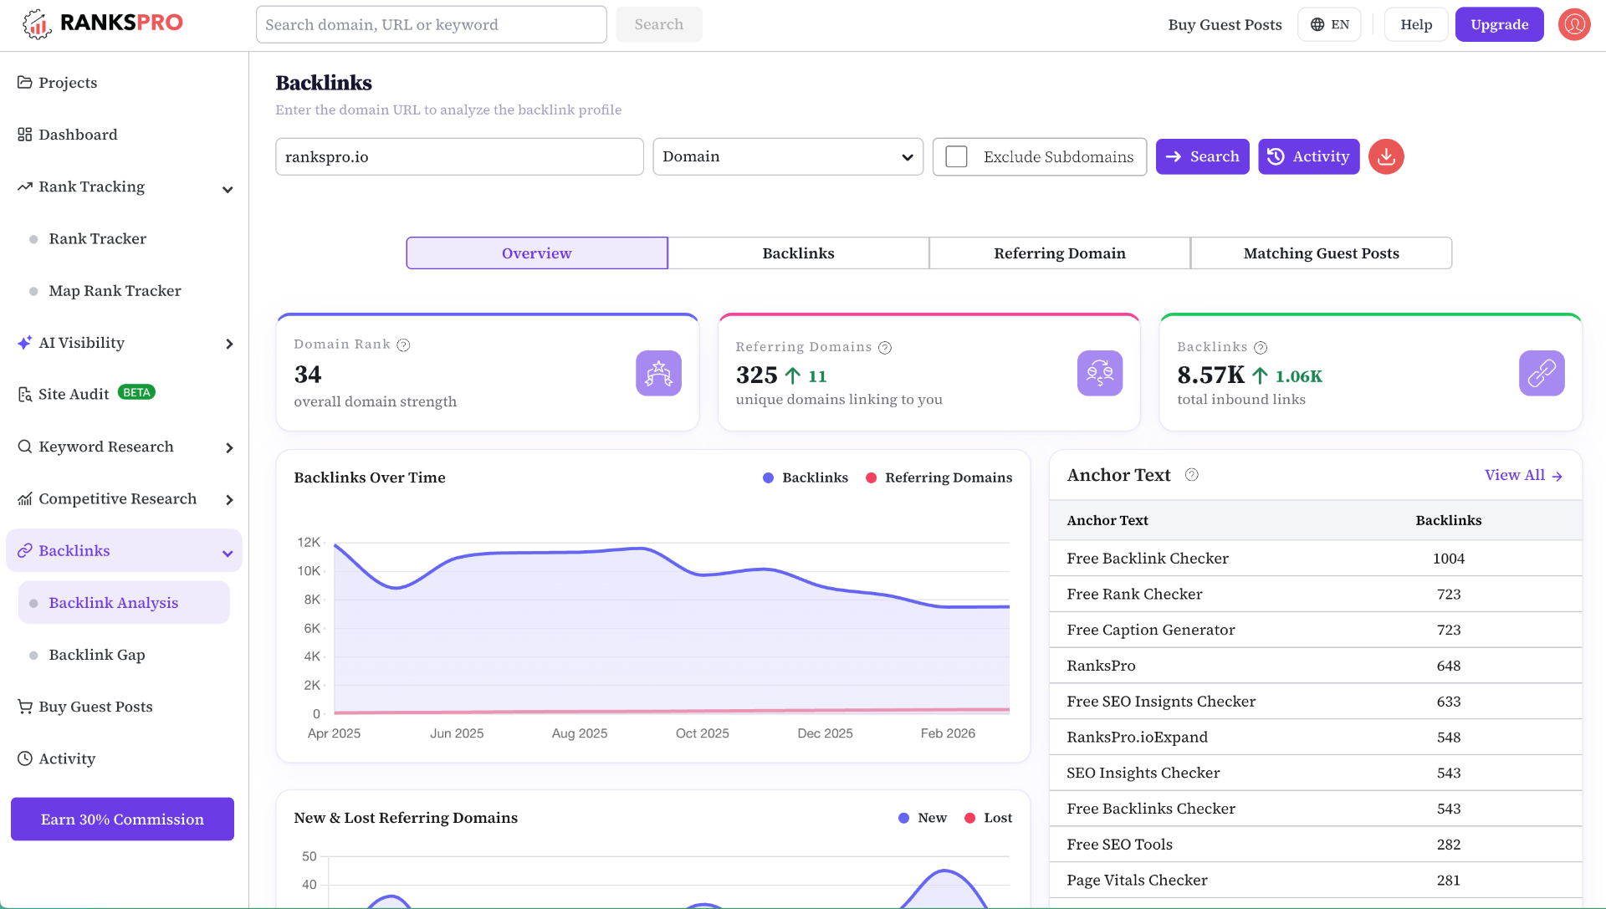Open the Domain scope dropdown
This screenshot has height=909, width=1606.
tap(788, 156)
